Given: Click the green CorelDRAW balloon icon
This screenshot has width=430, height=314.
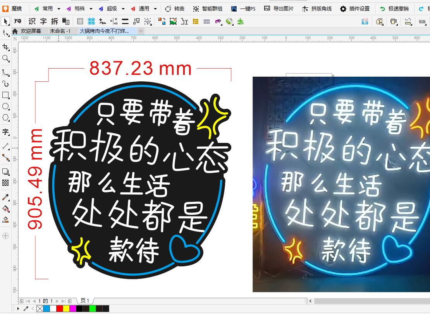Looking at the screenshot, I should [x=229, y=21].
